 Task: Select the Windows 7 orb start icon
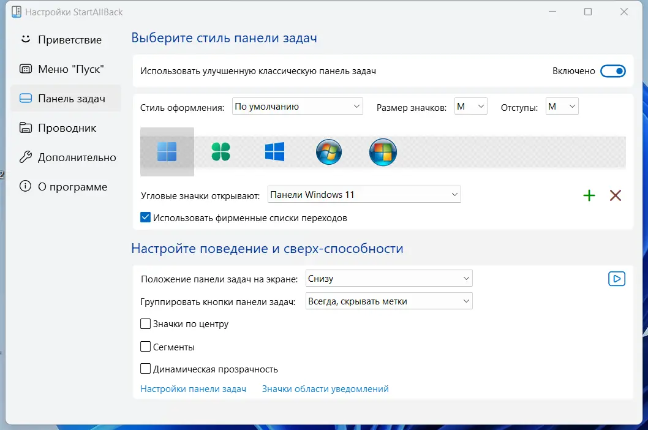[328, 152]
